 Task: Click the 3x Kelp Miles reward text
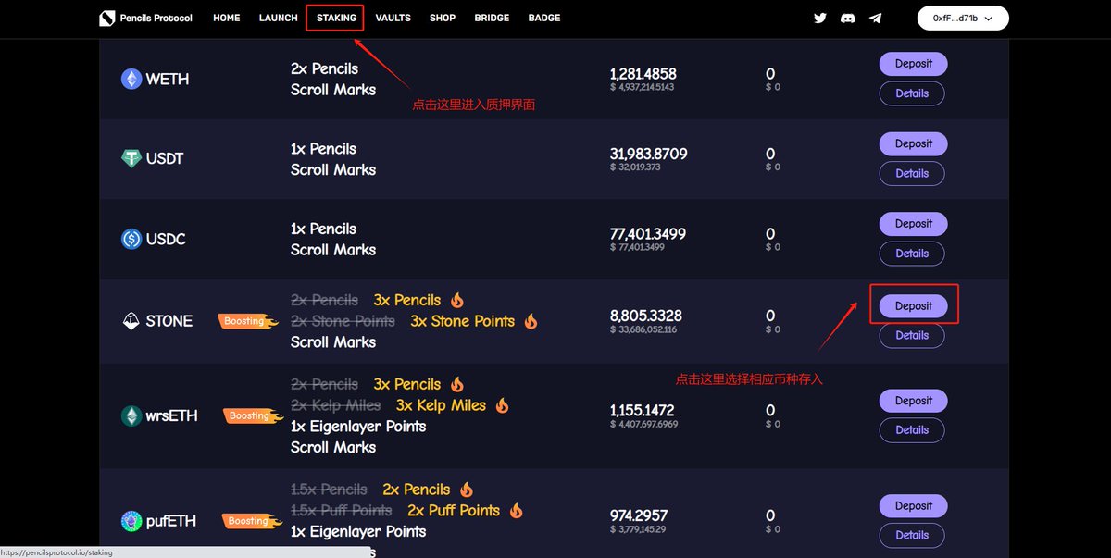click(441, 405)
